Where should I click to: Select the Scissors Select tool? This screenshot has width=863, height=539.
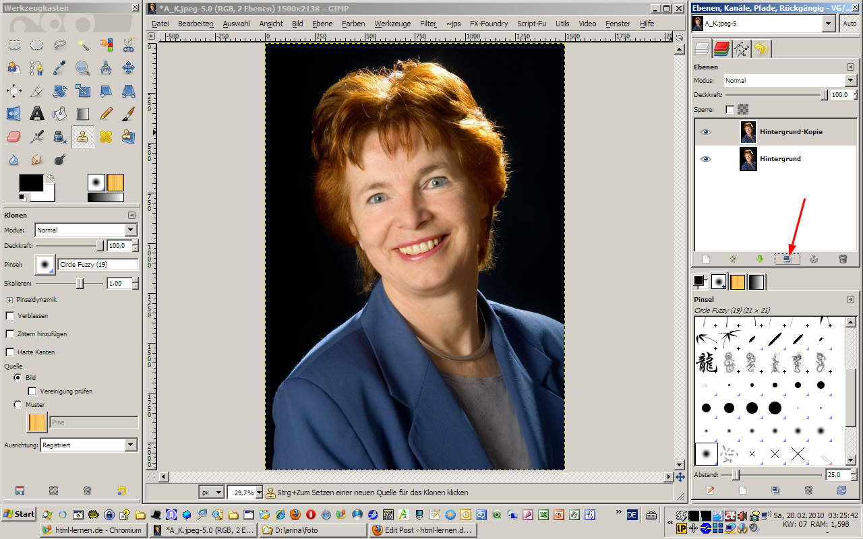pyautogui.click(x=128, y=46)
